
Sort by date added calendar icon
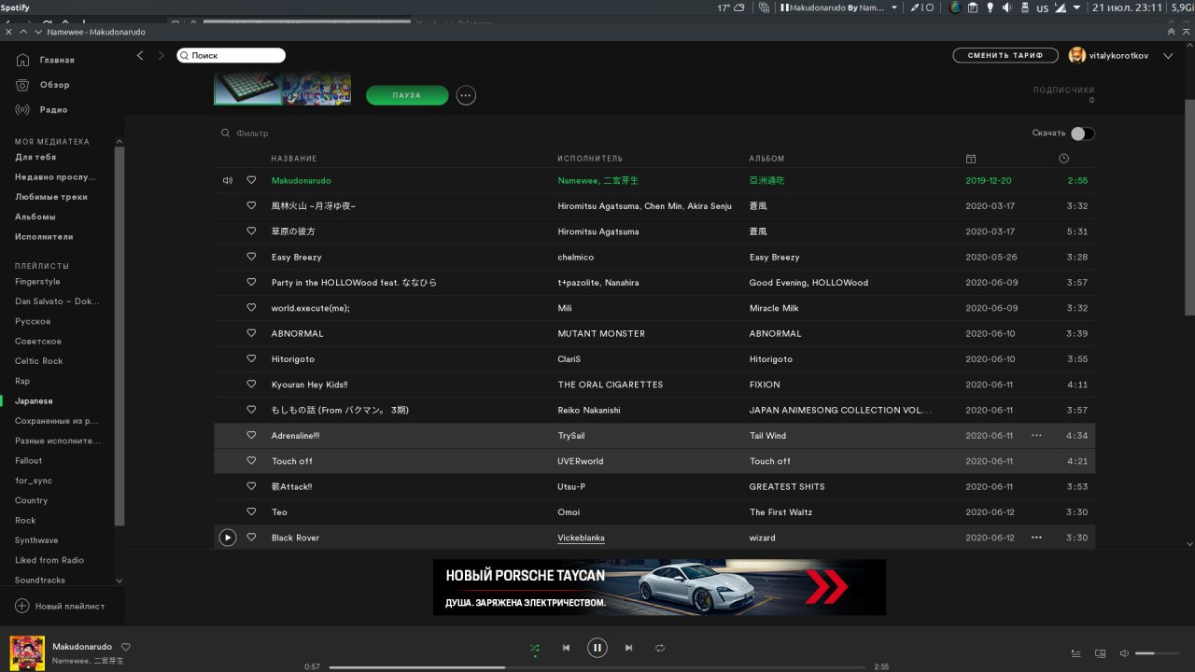[971, 159]
